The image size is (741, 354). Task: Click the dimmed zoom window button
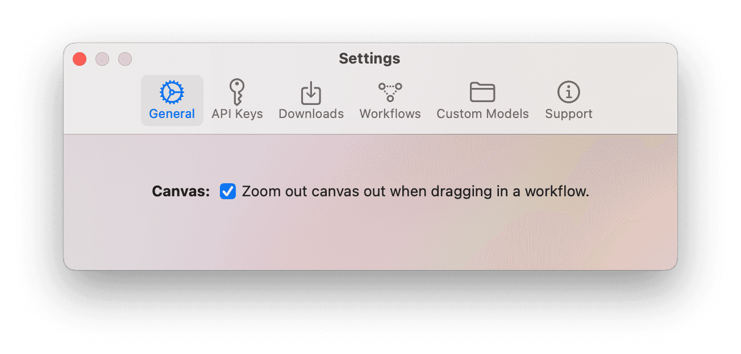[125, 58]
